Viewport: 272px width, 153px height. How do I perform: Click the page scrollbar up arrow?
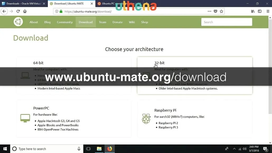pyautogui.click(x=270, y=18)
